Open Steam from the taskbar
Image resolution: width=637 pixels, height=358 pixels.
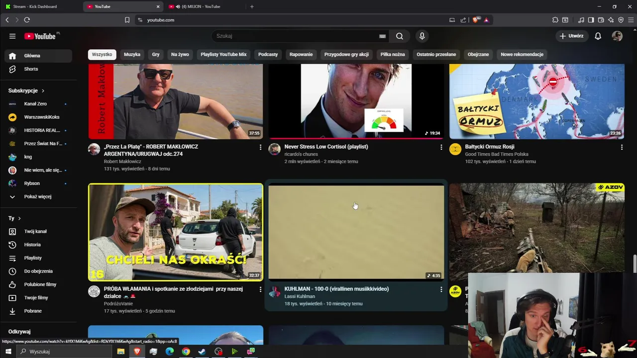pos(202,352)
